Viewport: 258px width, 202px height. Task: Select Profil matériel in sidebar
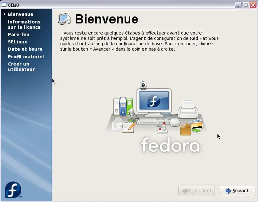[x=26, y=57]
